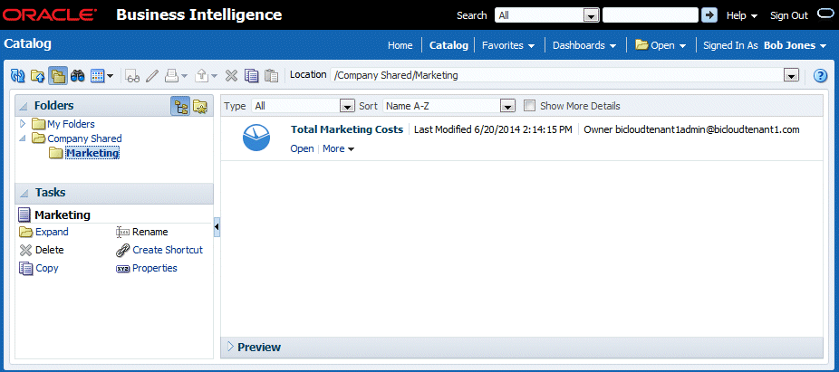Click the Expand task folder icon
This screenshot has width=839, height=372.
point(26,232)
